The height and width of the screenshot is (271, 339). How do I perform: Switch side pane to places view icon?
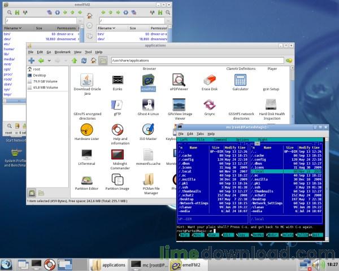point(32,193)
